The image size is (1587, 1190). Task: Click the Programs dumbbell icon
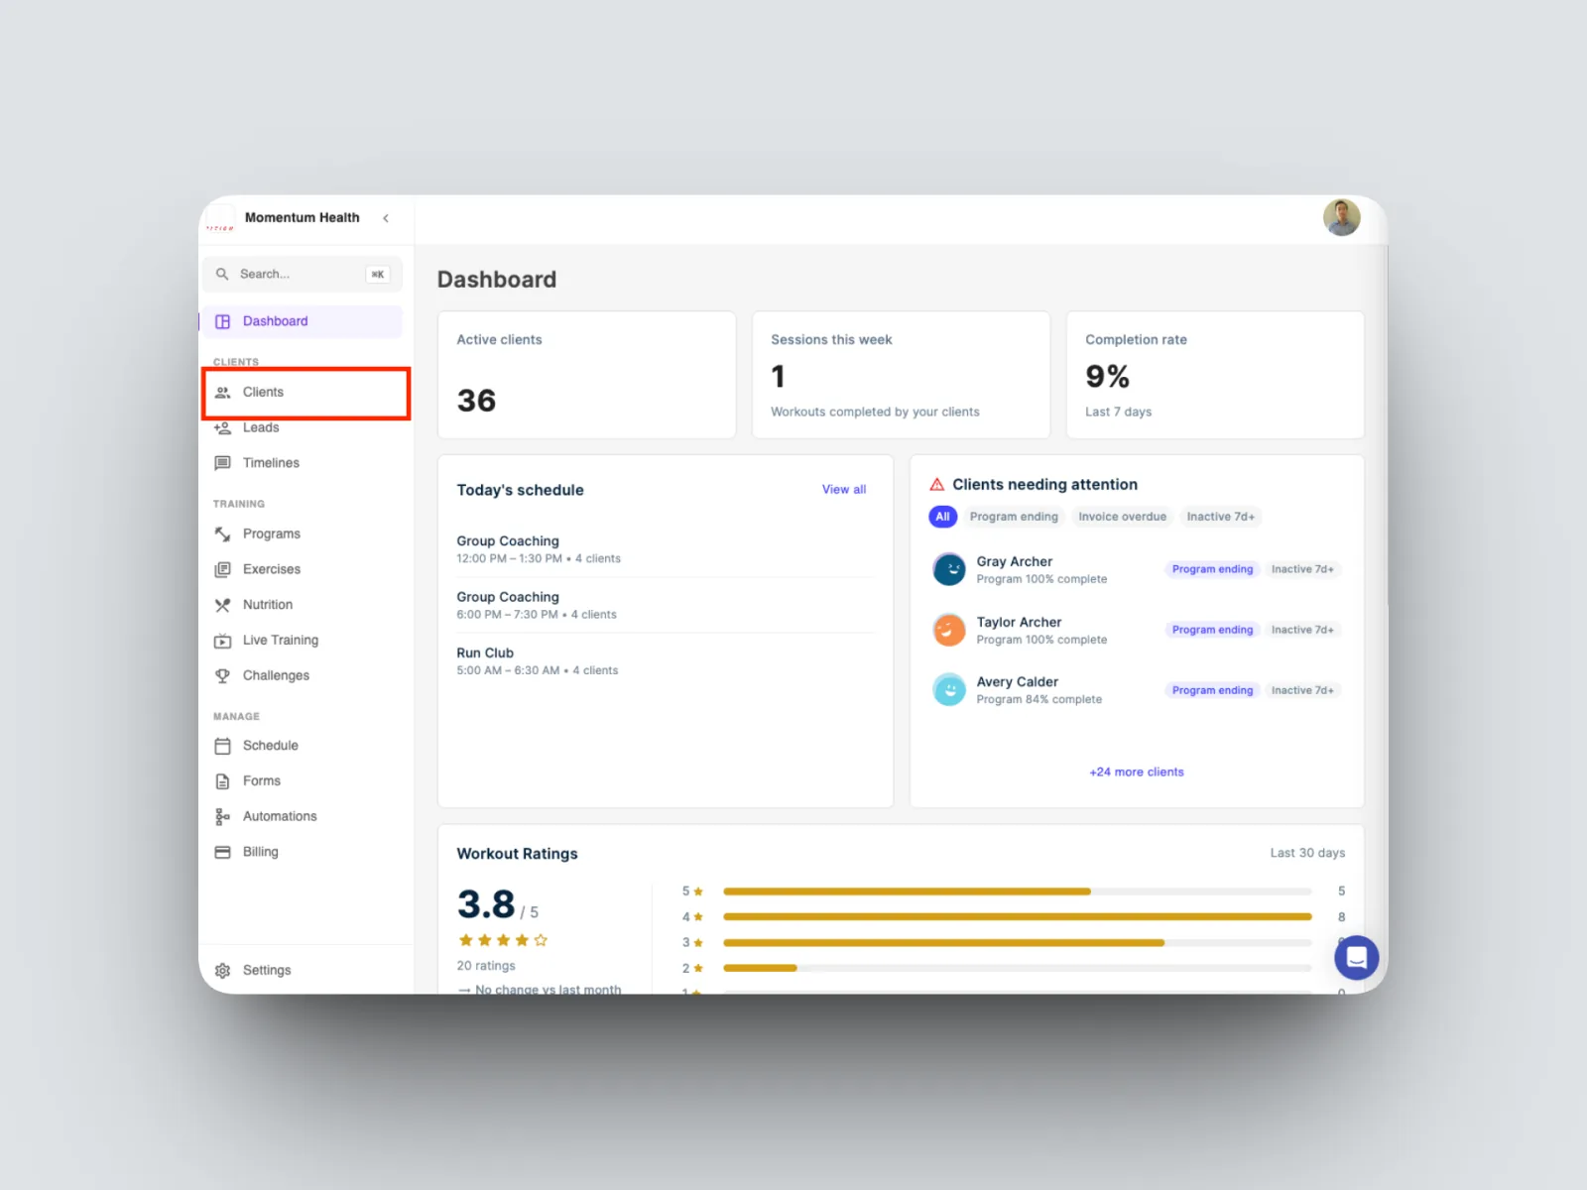coord(222,534)
